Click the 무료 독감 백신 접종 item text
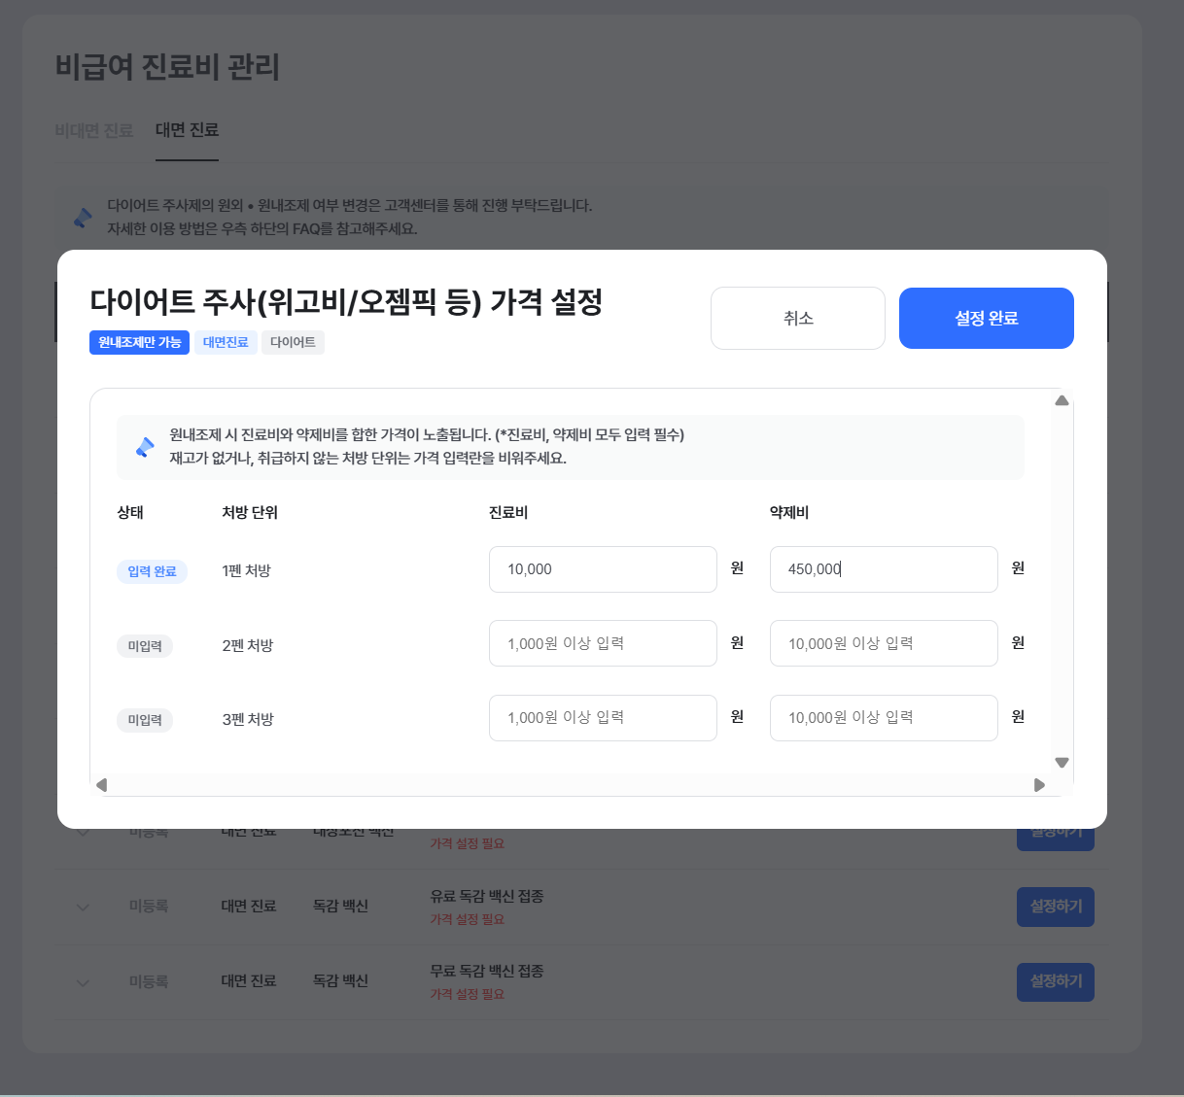 pyautogui.click(x=487, y=971)
